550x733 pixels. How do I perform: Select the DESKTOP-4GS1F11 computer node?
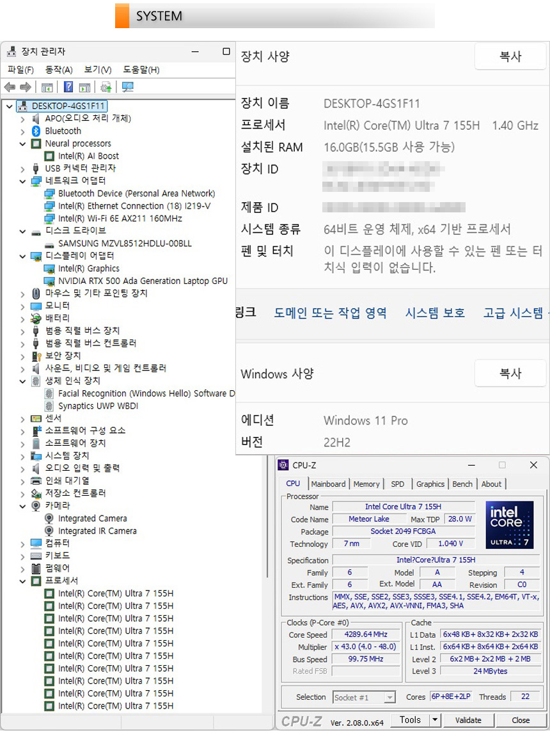[x=62, y=106]
